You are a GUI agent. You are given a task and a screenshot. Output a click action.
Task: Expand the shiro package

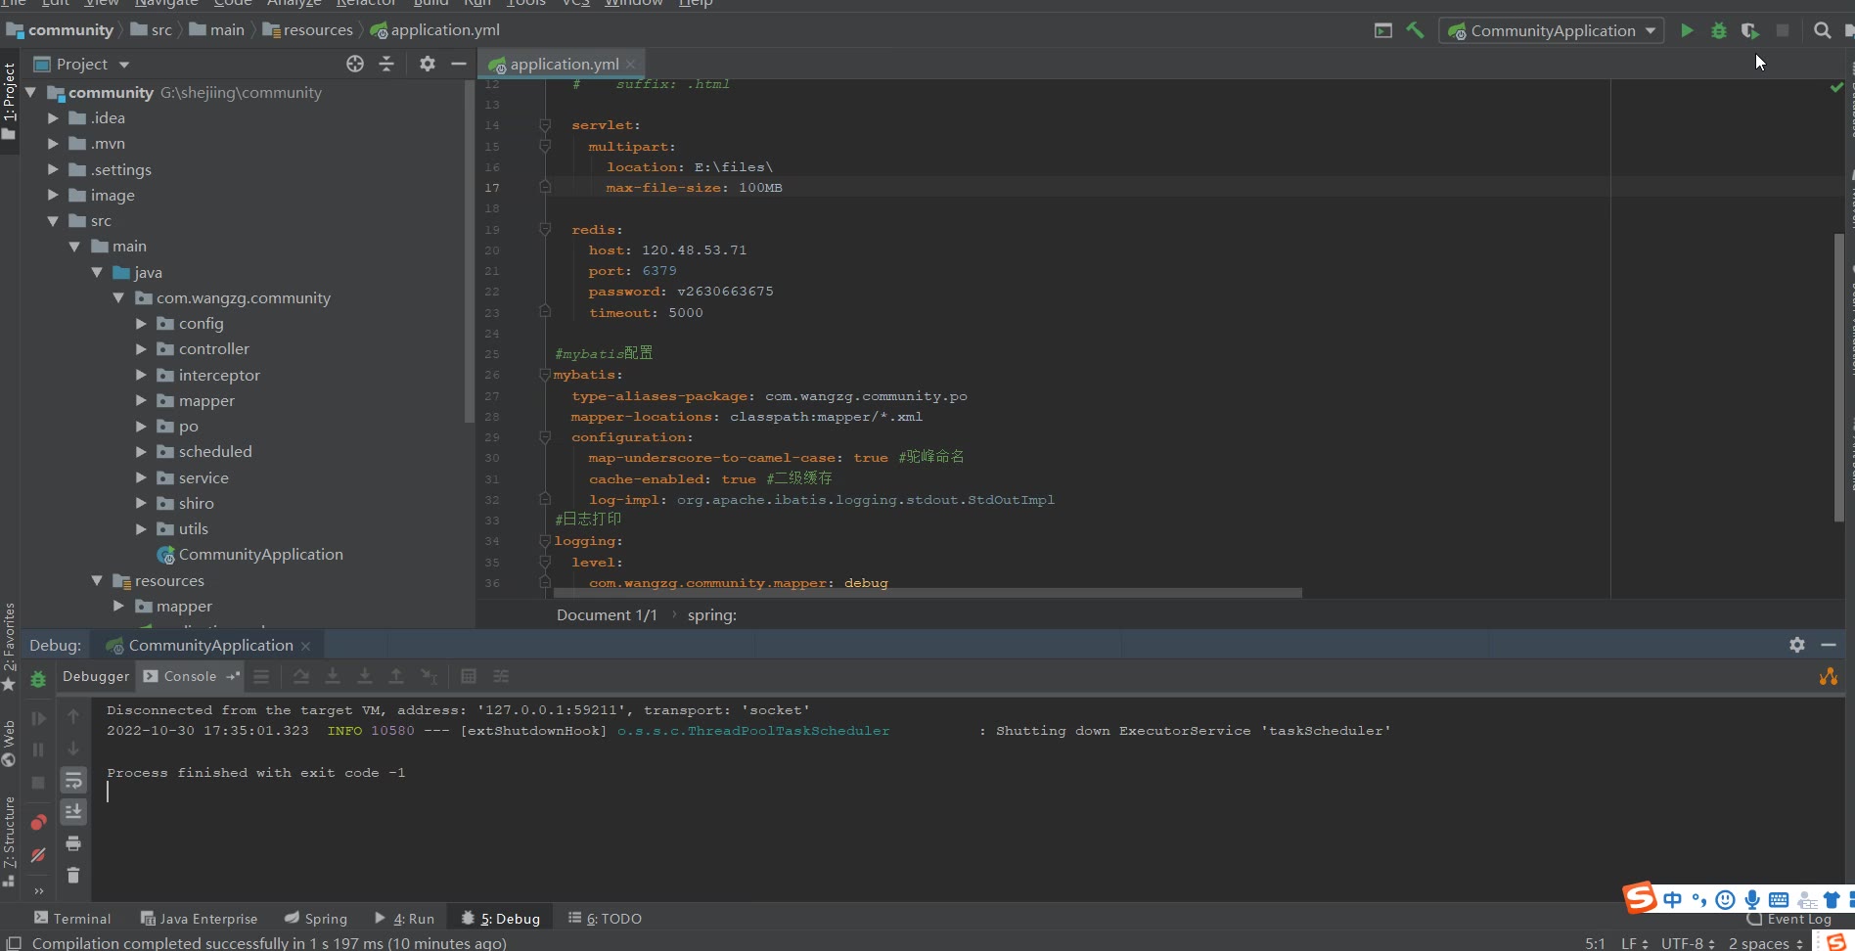[x=141, y=504]
